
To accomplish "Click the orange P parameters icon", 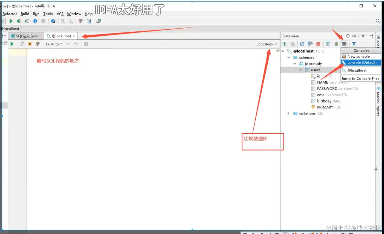I will point(30,44).
